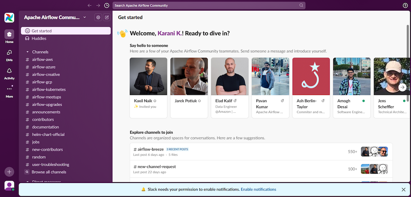The image size is (411, 197).
Task: Open Huddles in sidebar
Action: click(x=66, y=38)
